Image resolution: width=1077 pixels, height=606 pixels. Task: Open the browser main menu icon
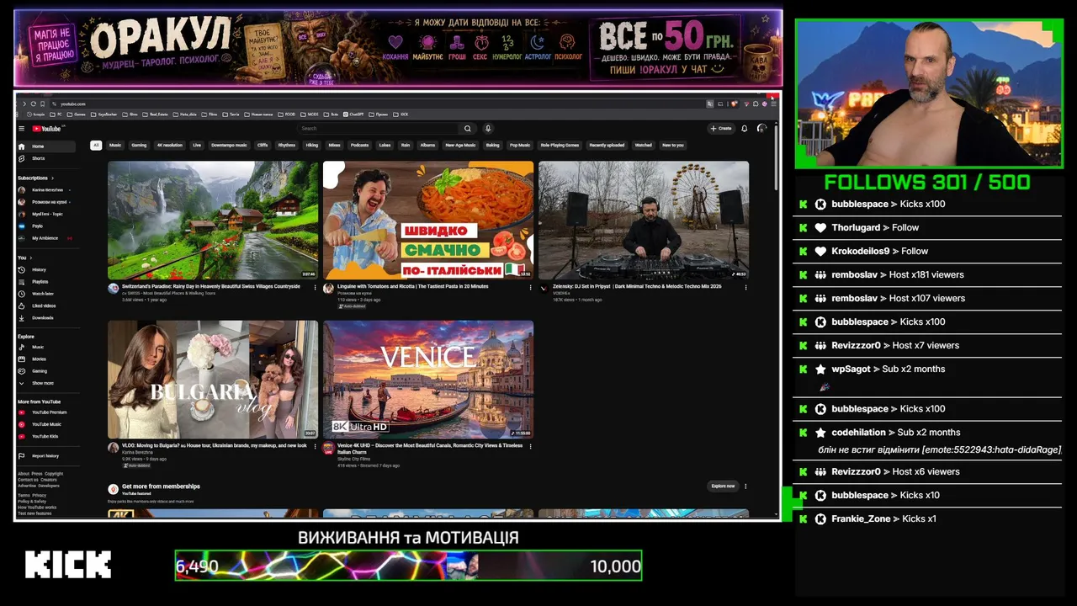click(773, 104)
